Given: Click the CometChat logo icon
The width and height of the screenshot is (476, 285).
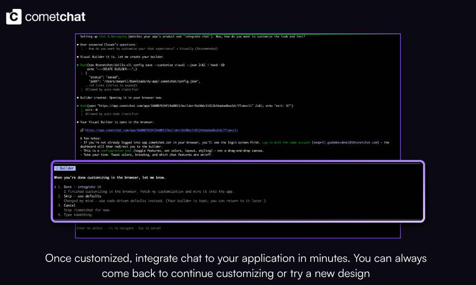Looking at the screenshot, I should (14, 16).
